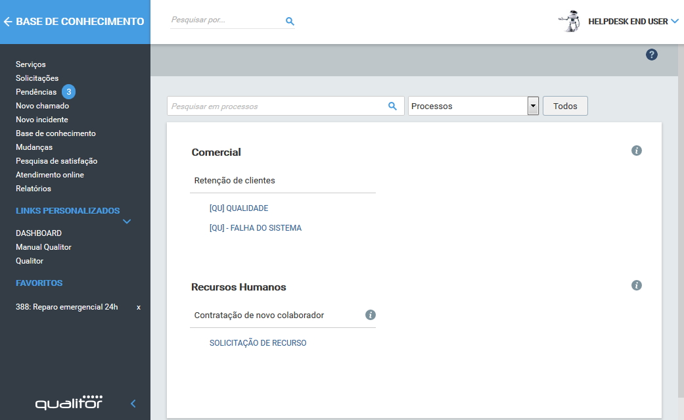
Task: Click the magnifier icon in top search bar
Action: [x=290, y=21]
